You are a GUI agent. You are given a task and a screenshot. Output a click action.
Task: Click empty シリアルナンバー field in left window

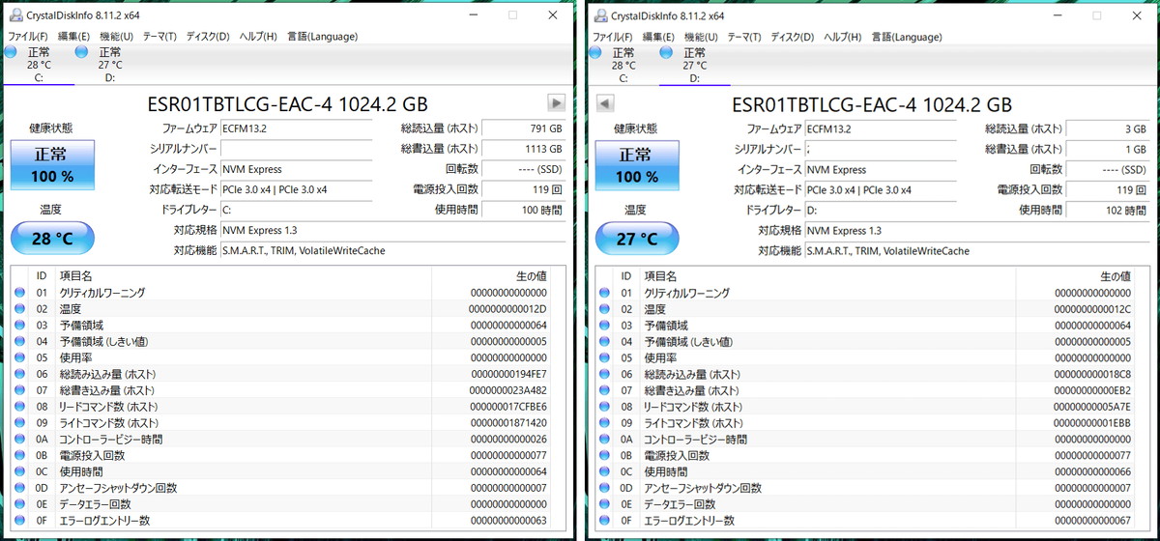(x=296, y=149)
